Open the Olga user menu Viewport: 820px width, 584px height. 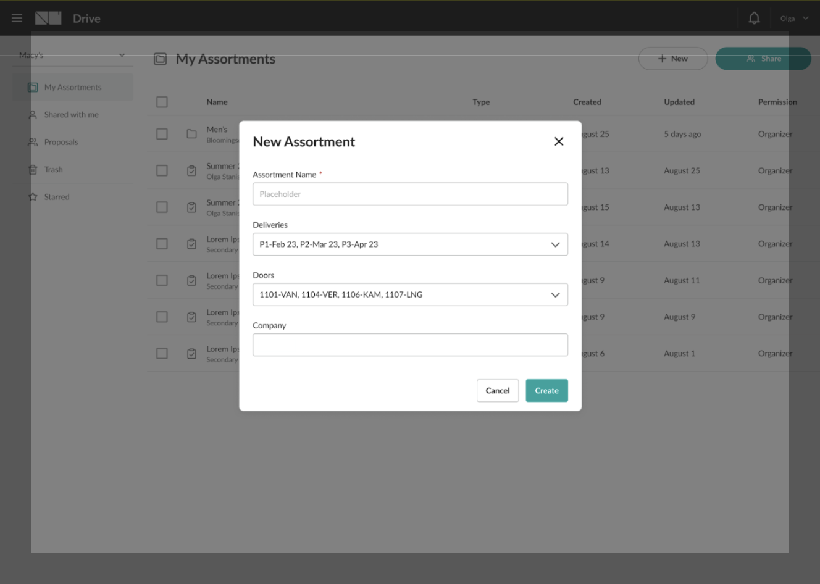[793, 17]
